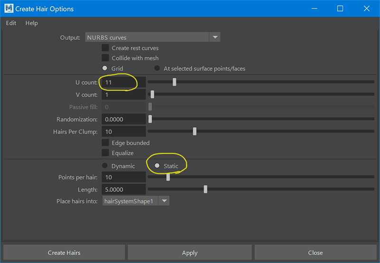
Task: Close window with title bar X
Action: click(367, 9)
